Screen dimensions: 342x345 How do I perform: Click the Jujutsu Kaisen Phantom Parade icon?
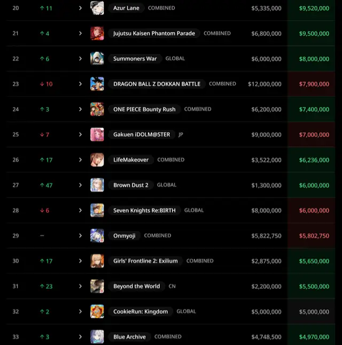pyautogui.click(x=97, y=33)
